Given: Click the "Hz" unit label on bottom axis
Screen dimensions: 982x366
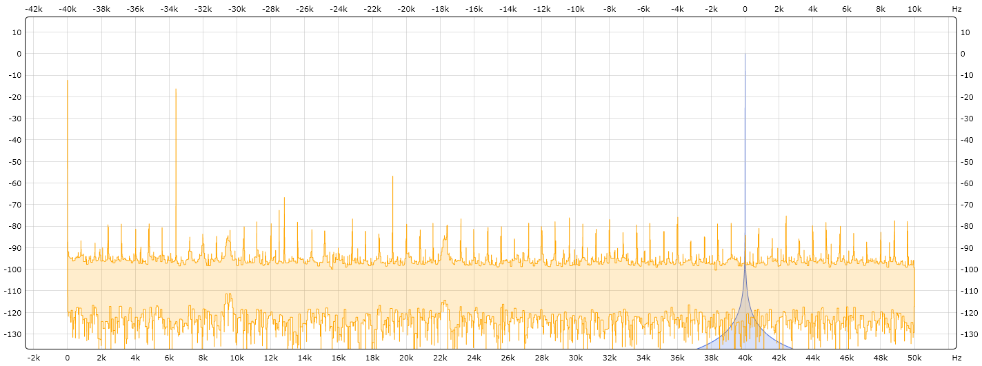Looking at the screenshot, I should coord(956,358).
